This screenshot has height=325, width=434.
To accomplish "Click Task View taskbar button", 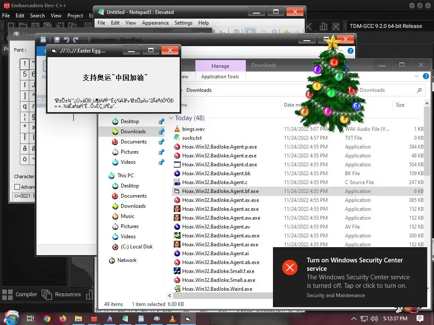I will (31, 319).
